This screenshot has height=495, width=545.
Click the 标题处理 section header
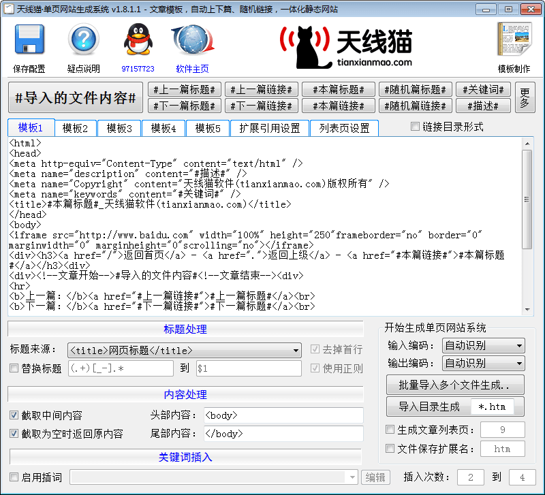(x=185, y=329)
